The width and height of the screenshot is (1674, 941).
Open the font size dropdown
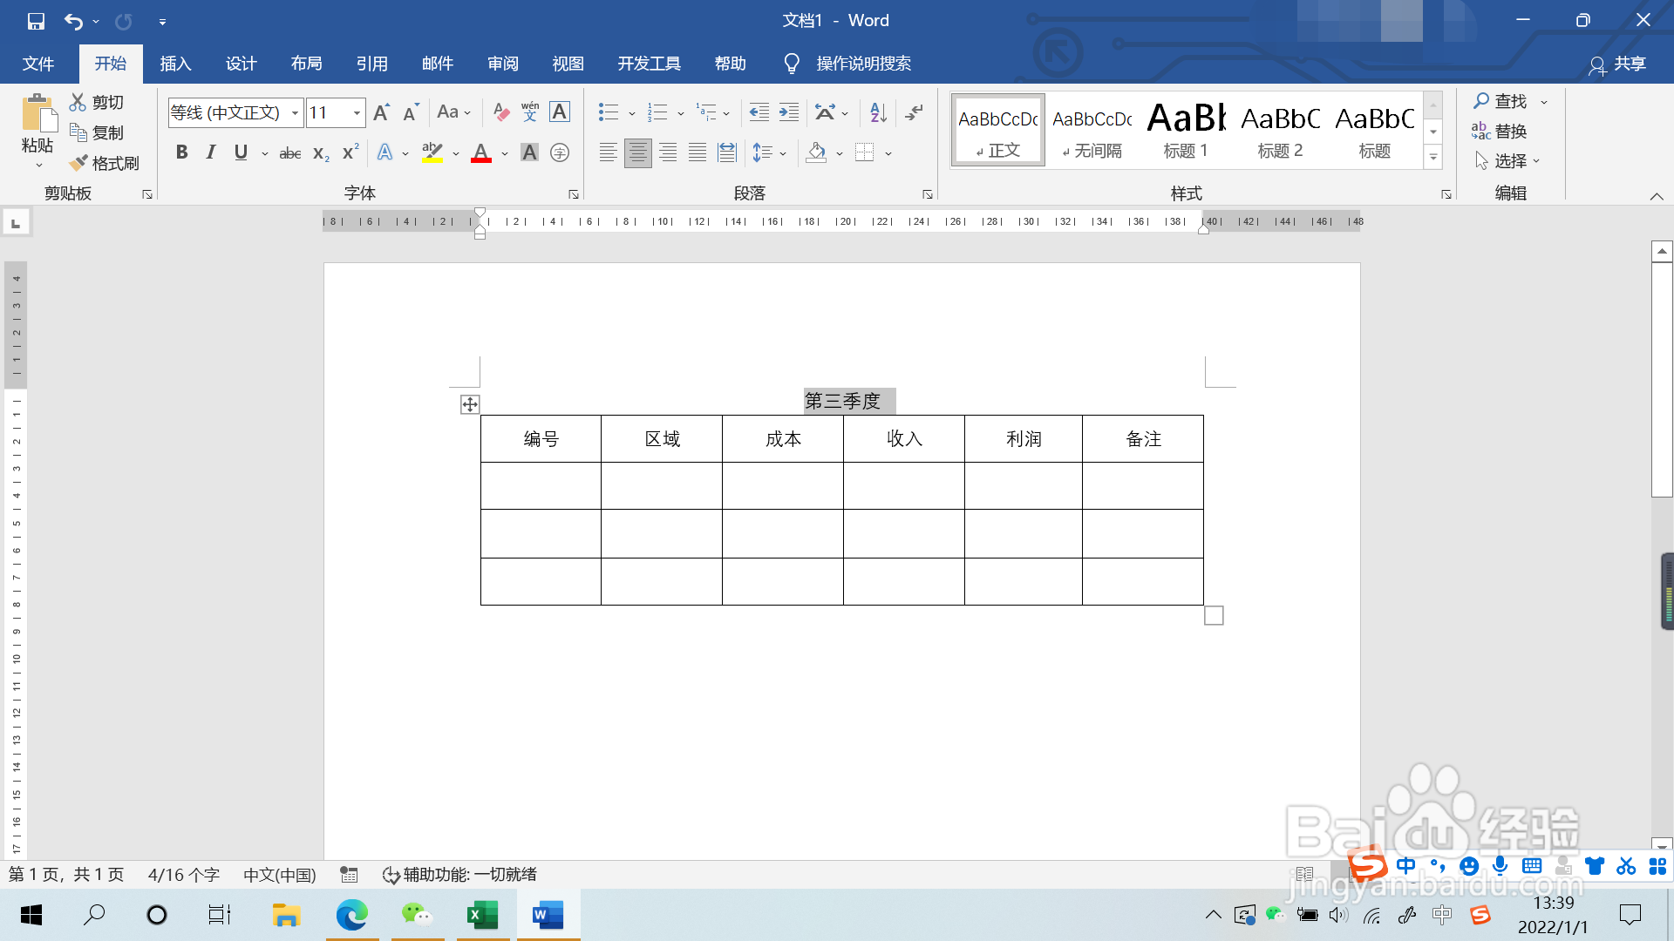point(357,112)
